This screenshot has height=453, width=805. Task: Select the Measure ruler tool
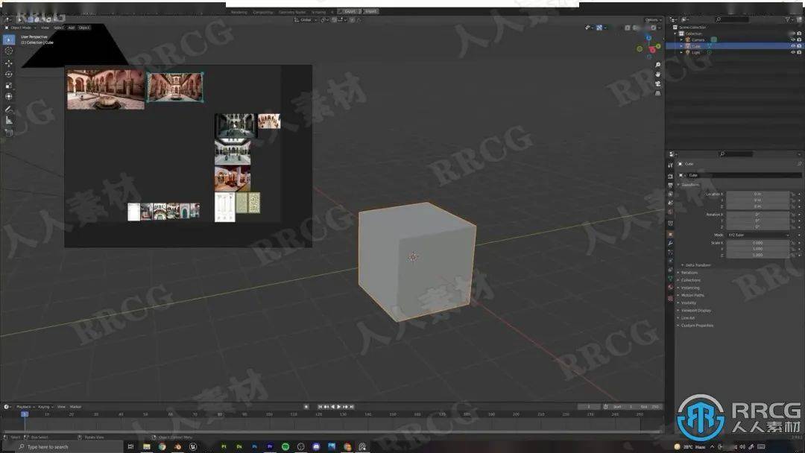(9, 120)
